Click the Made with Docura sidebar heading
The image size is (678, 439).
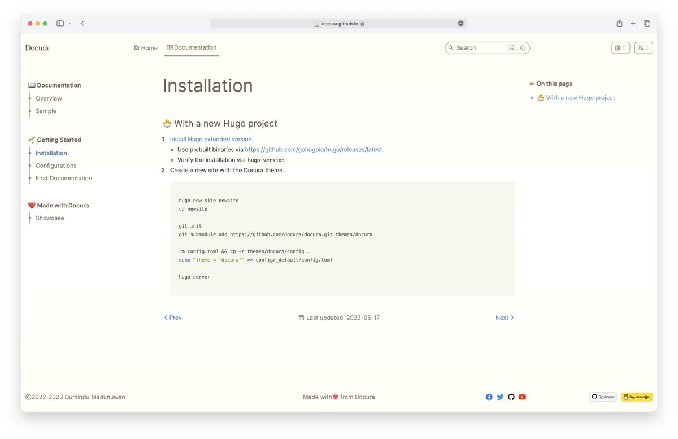pos(59,205)
